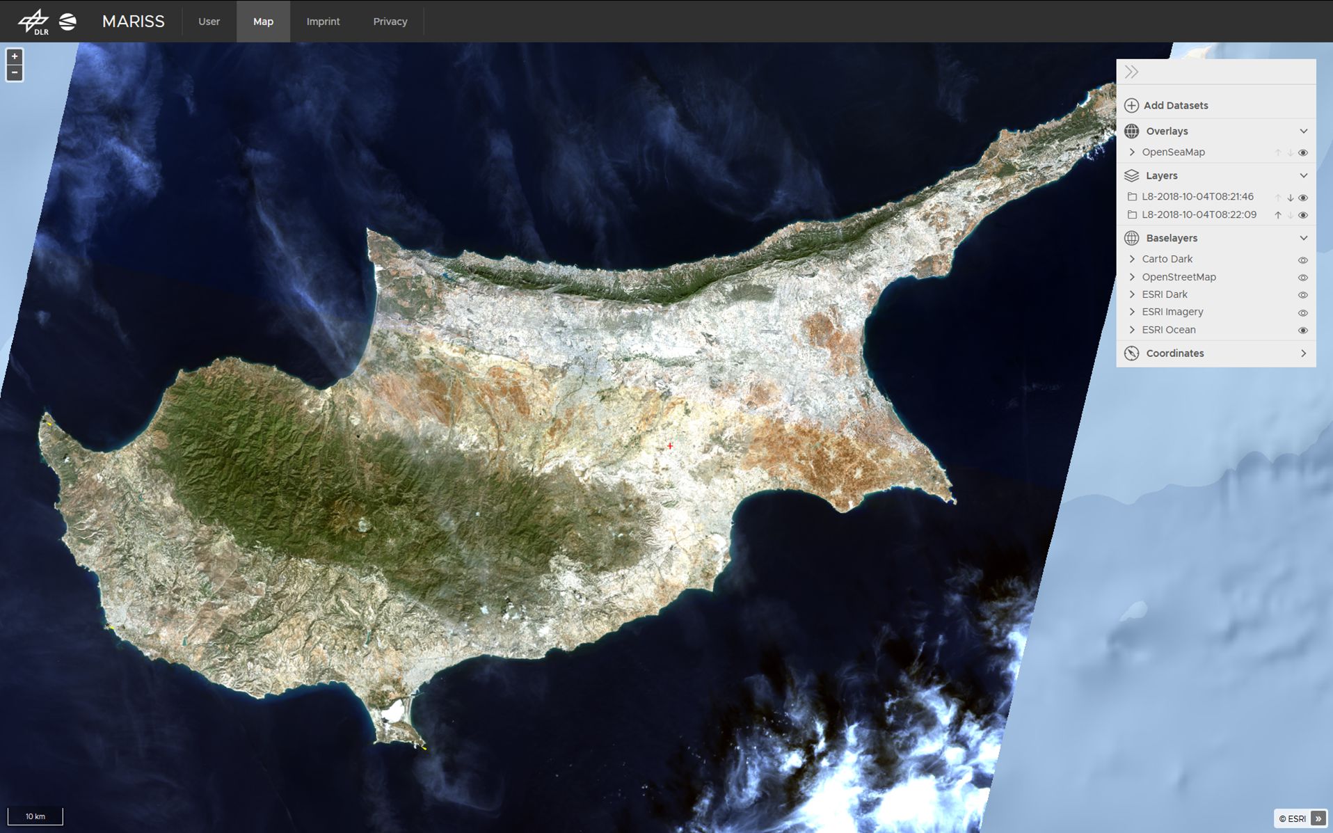Collapse the Baselayers section
The image size is (1333, 833).
(1303, 238)
